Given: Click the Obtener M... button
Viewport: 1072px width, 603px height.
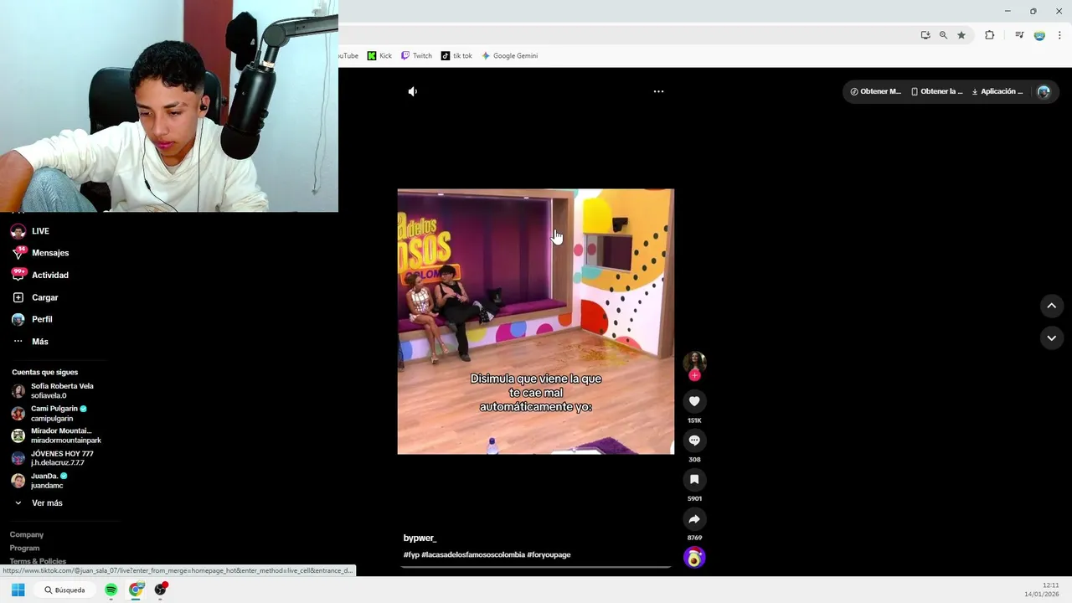Looking at the screenshot, I should pos(875,91).
